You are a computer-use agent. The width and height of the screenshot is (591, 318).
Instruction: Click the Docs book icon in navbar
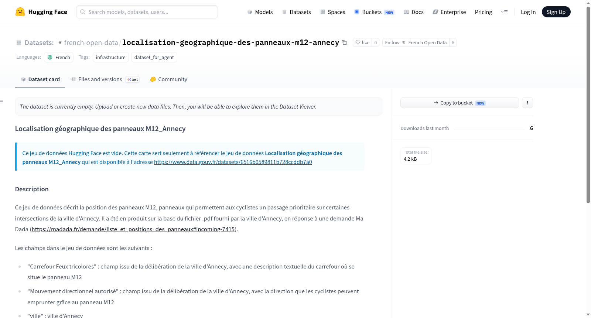(x=406, y=12)
